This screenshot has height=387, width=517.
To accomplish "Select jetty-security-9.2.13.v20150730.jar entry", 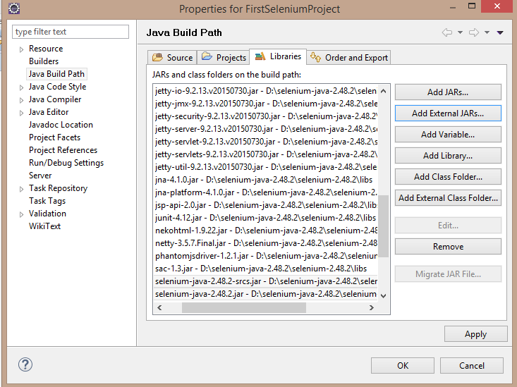I will click(266, 116).
